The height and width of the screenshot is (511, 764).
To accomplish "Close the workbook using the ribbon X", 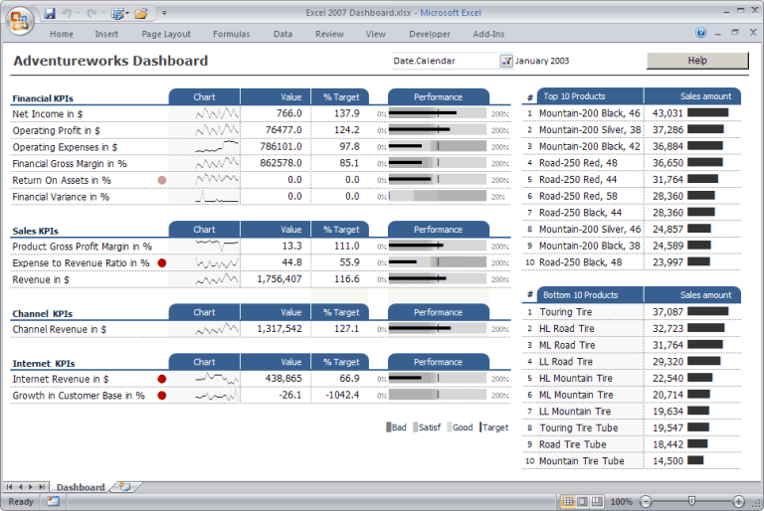I will (x=753, y=32).
